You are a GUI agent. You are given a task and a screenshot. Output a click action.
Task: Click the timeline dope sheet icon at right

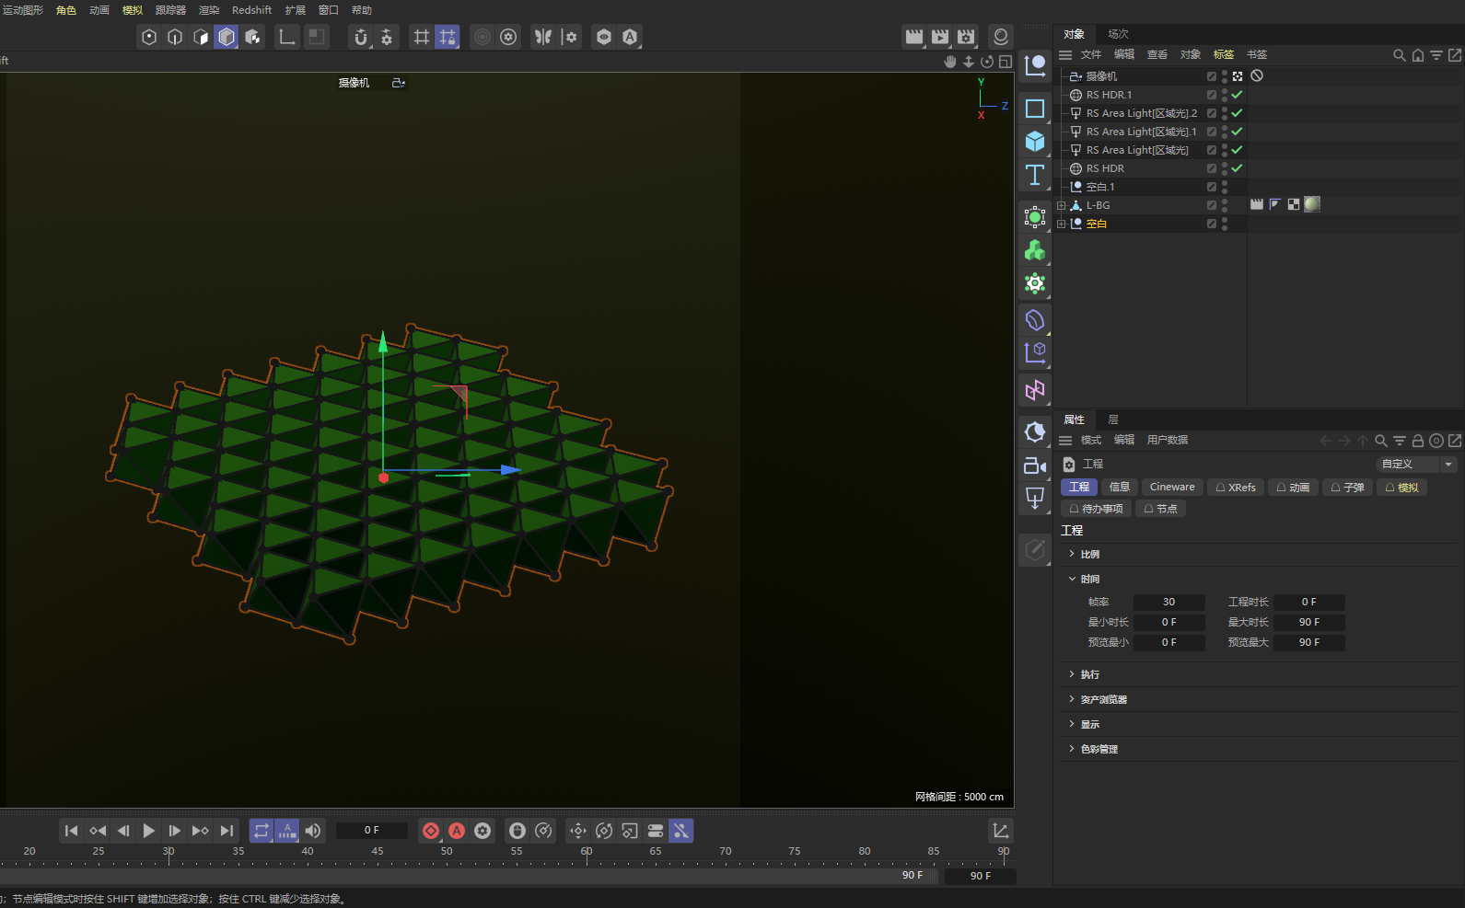point(1001,831)
